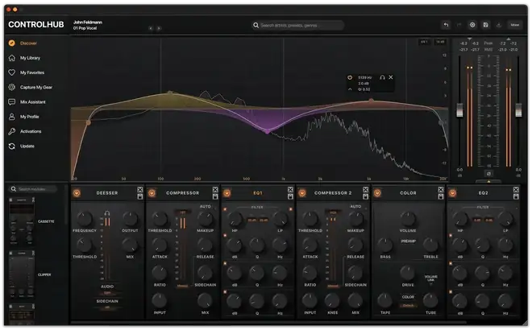Save the Deesser module preset icon
532x330 pixels.
140,196
